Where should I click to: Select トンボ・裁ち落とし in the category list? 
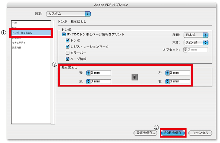31,33
